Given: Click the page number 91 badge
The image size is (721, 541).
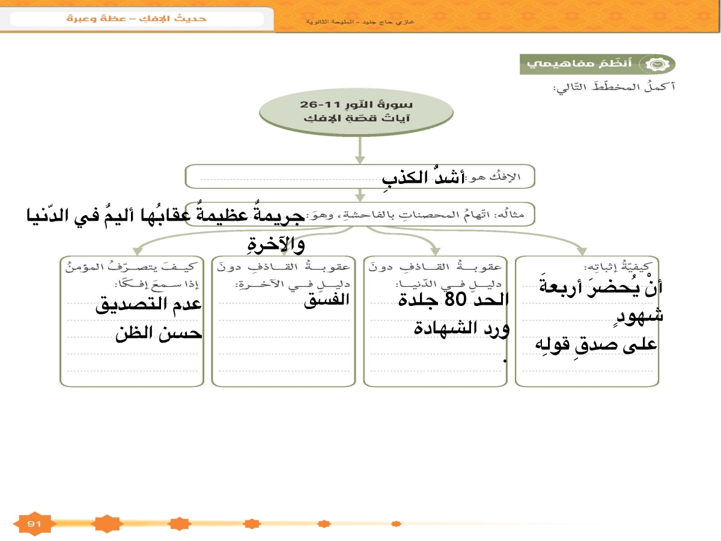Looking at the screenshot, I should click(32, 524).
